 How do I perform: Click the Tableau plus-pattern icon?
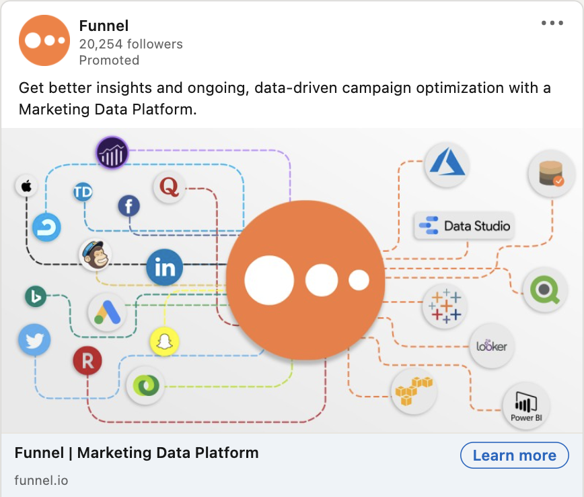coord(445,306)
